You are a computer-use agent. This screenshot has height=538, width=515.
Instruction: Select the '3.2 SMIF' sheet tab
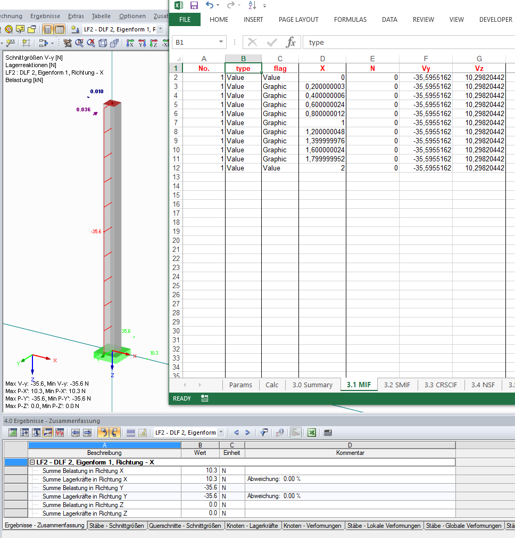(397, 385)
